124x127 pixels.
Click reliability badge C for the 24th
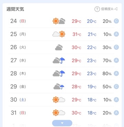[x=116, y=21]
